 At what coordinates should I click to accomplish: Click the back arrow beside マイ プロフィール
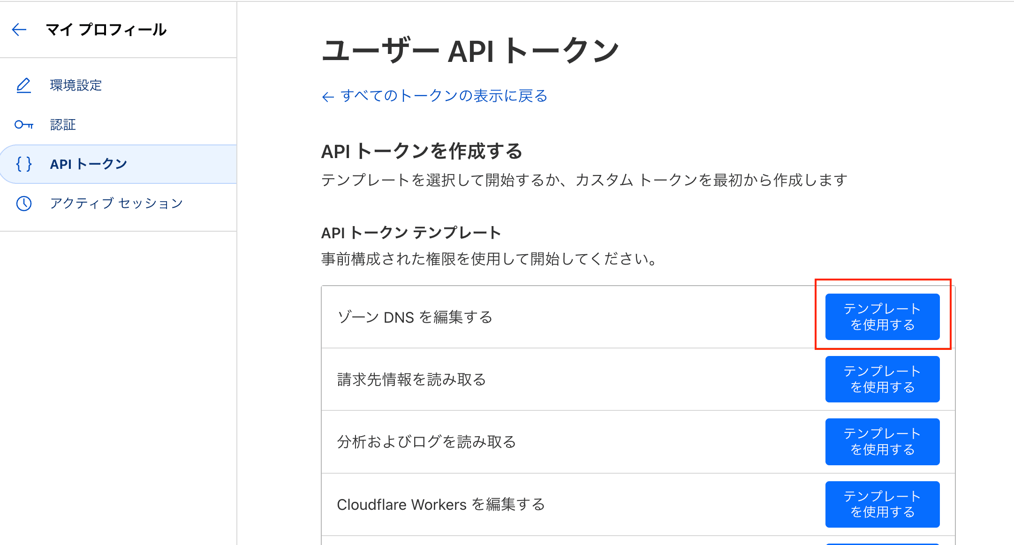click(19, 30)
